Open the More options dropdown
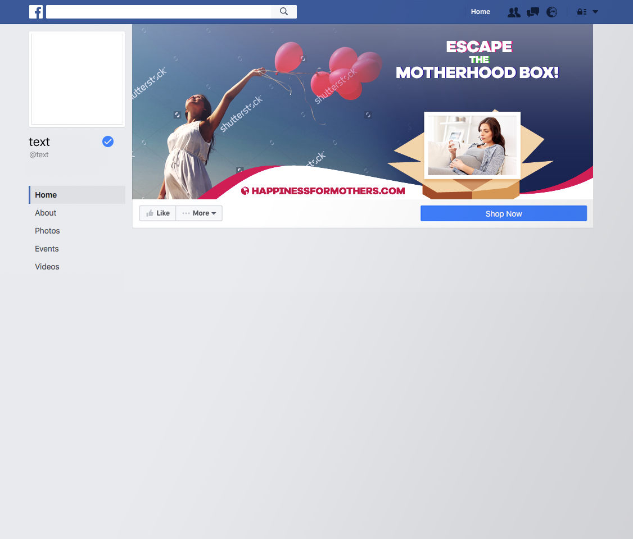This screenshot has height=539, width=633. 199,213
